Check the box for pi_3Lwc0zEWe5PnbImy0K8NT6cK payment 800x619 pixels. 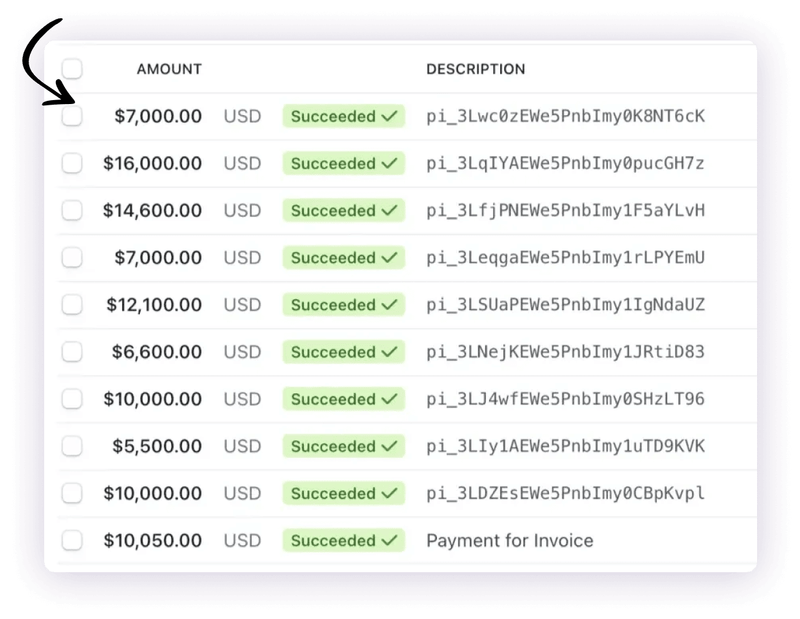[x=72, y=116]
